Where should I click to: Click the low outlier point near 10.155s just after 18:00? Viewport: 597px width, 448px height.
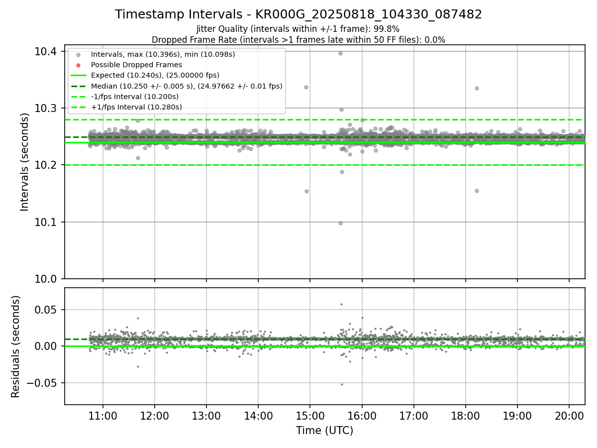[x=477, y=191]
